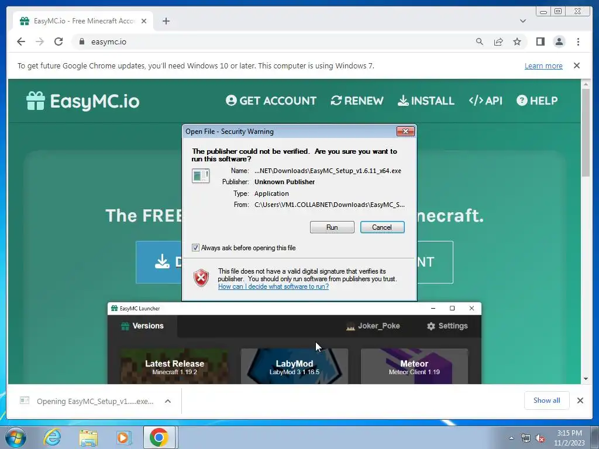Click the network tray icon

tap(526, 438)
